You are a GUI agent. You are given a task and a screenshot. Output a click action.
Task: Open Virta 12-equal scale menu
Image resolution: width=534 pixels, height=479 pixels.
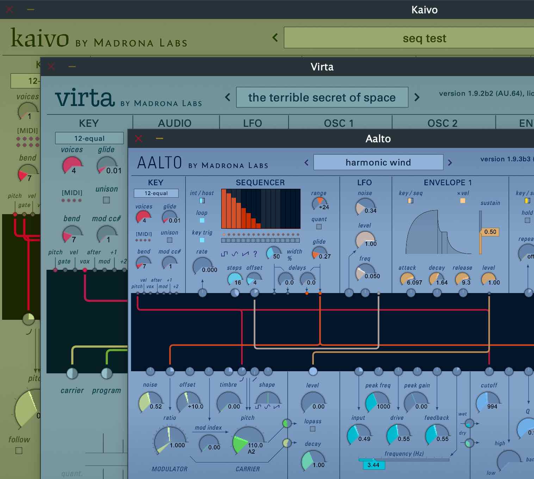pyautogui.click(x=89, y=138)
